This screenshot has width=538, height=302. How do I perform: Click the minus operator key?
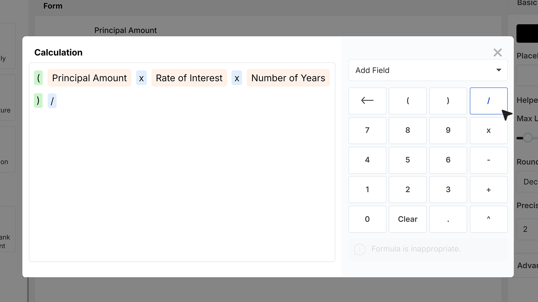(x=488, y=160)
